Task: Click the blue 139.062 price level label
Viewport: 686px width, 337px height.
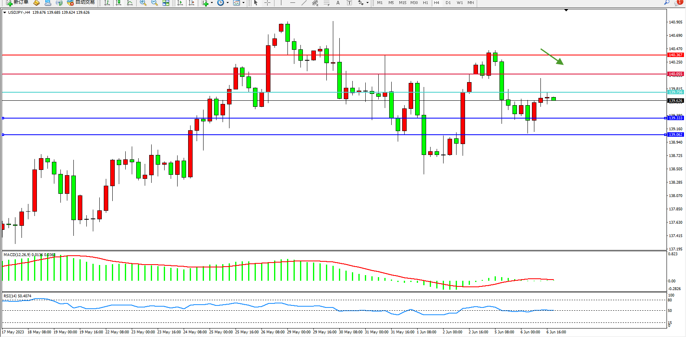Action: [x=675, y=135]
